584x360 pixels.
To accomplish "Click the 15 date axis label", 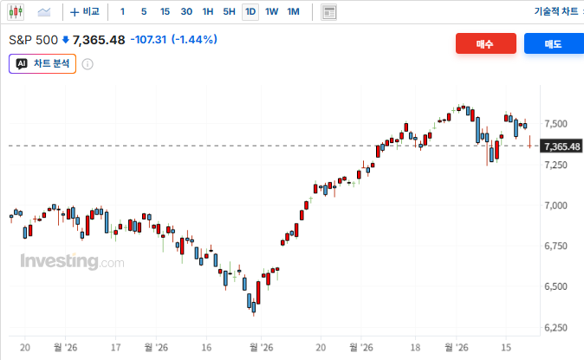I will point(506,348).
